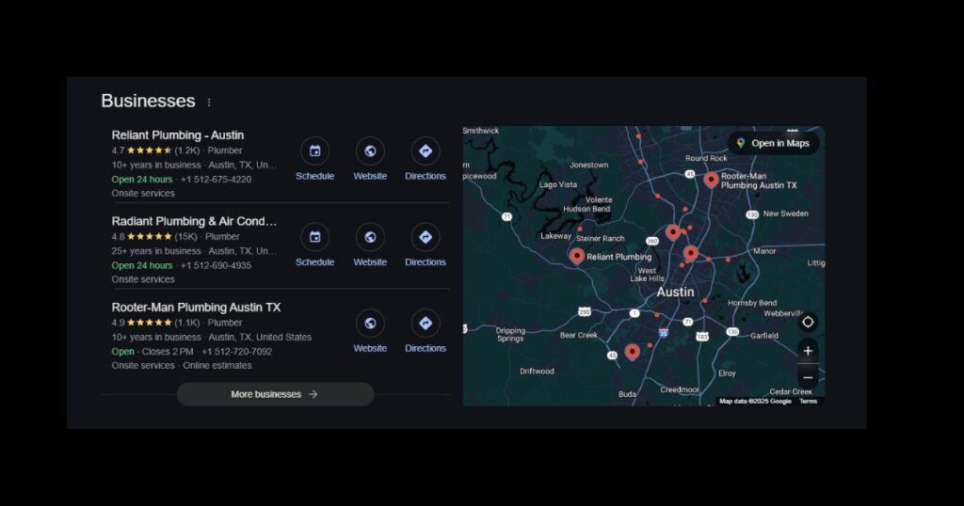Get Directions to Rooter-Man Plumbing Austin TX
This screenshot has height=506, width=964.
click(x=426, y=324)
